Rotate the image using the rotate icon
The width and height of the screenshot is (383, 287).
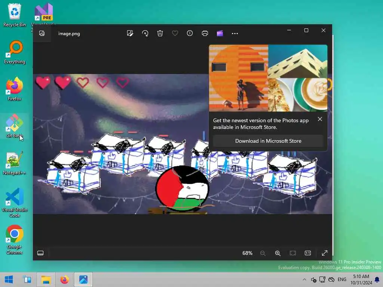pos(145,33)
